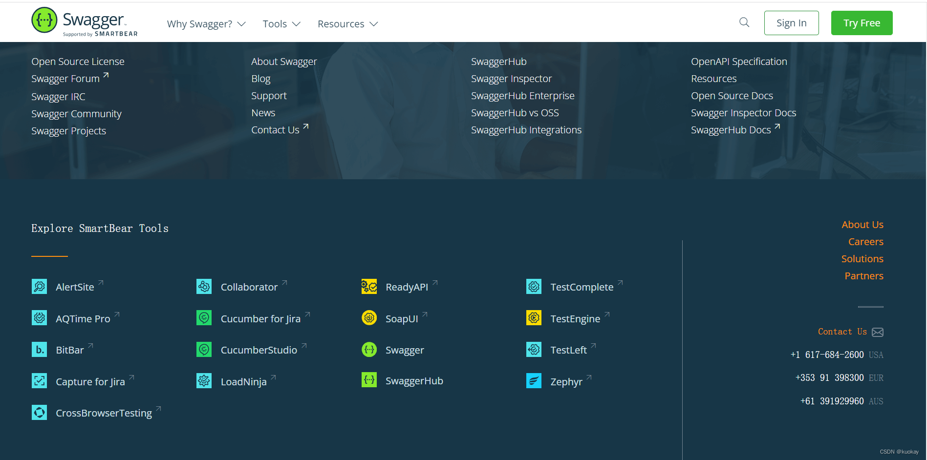Open the Swagger Inspector link
The width and height of the screenshot is (927, 460).
pos(512,79)
